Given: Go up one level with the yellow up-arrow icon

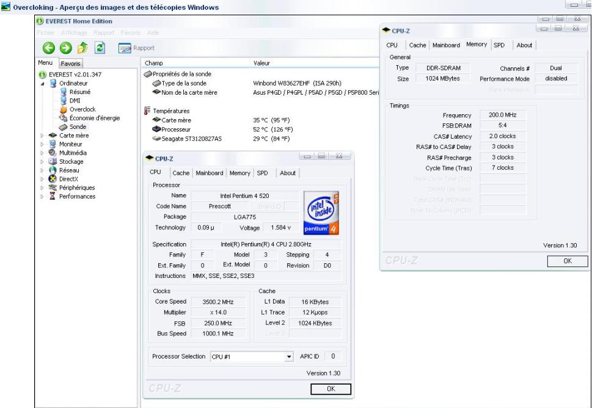Looking at the screenshot, I should (82, 48).
